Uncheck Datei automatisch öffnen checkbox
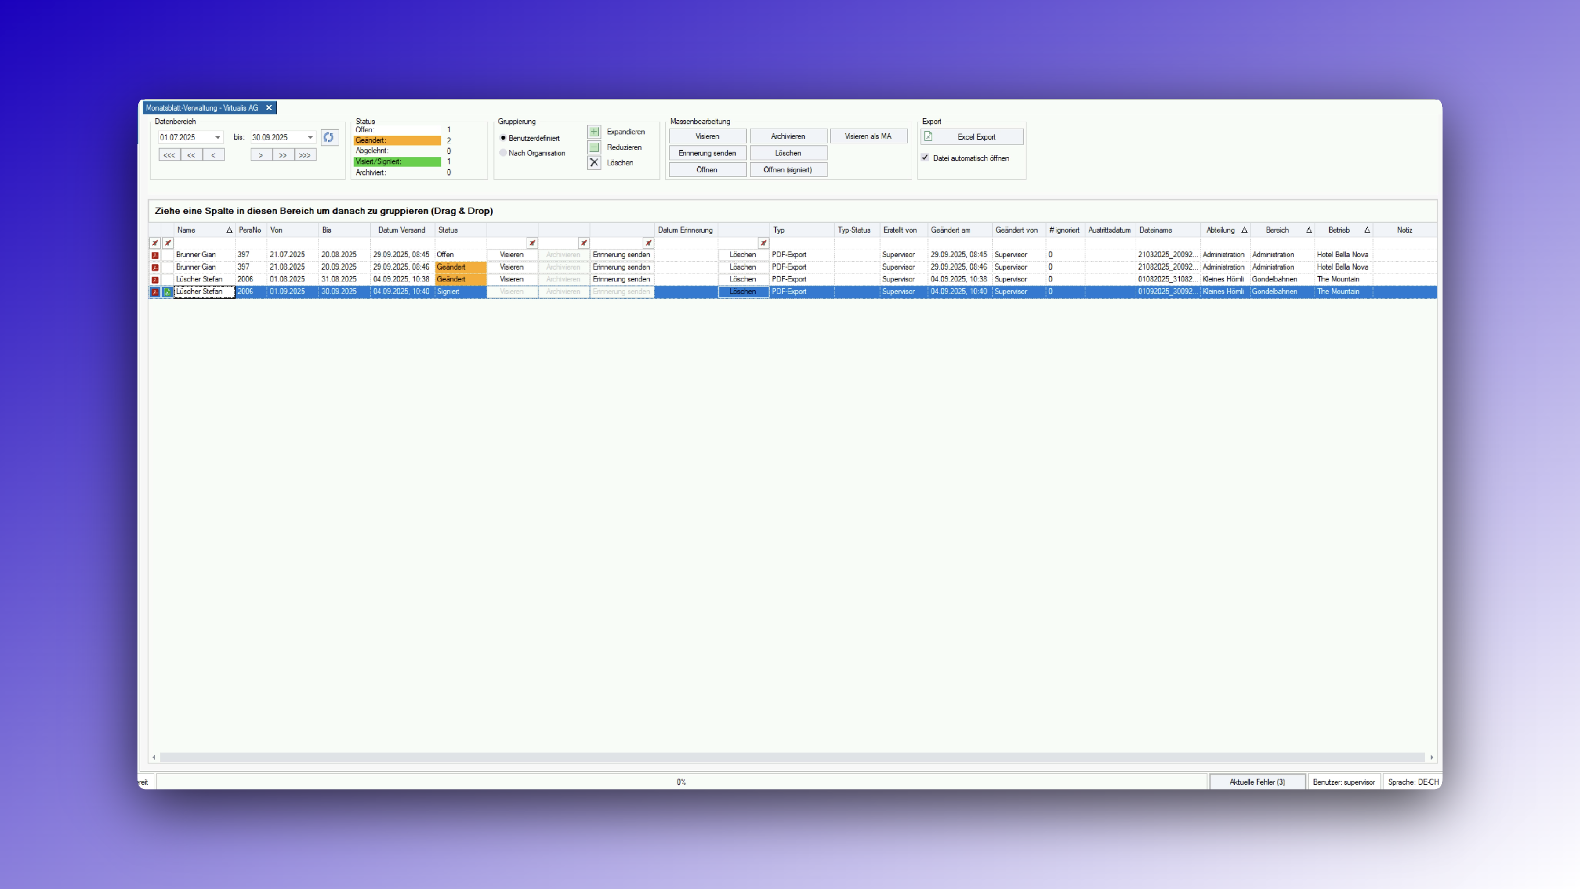The image size is (1580, 889). [x=925, y=158]
